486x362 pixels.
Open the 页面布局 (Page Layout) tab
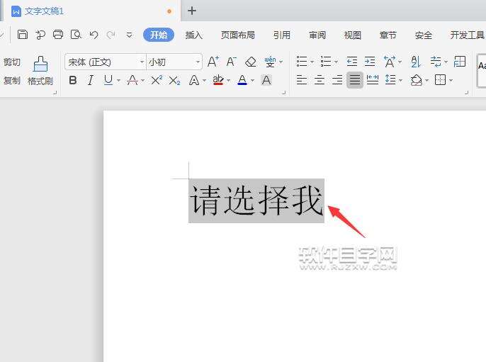pyautogui.click(x=238, y=35)
